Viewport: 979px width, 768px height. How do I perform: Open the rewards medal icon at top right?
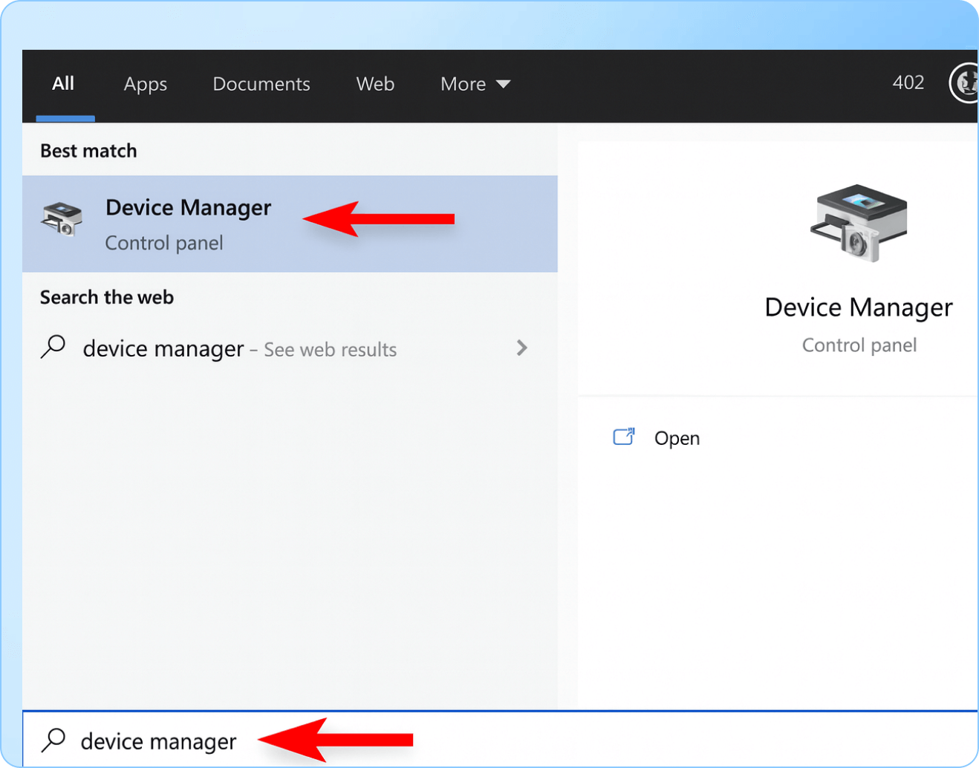(966, 82)
